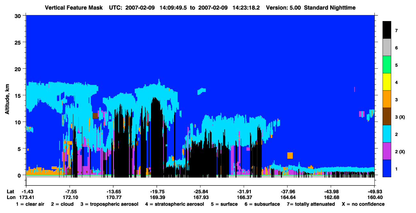
Task: Click the longitude value 162.68
Action: [x=331, y=197]
